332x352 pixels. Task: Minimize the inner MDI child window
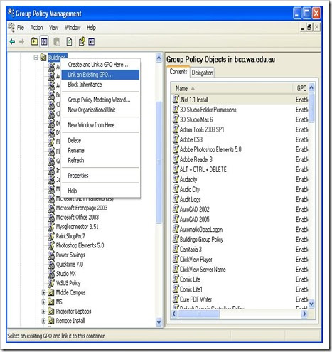(303, 27)
